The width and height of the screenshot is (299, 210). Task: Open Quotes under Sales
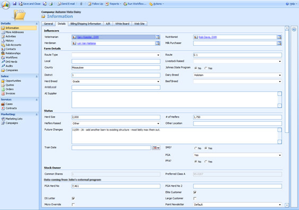tap(7, 85)
